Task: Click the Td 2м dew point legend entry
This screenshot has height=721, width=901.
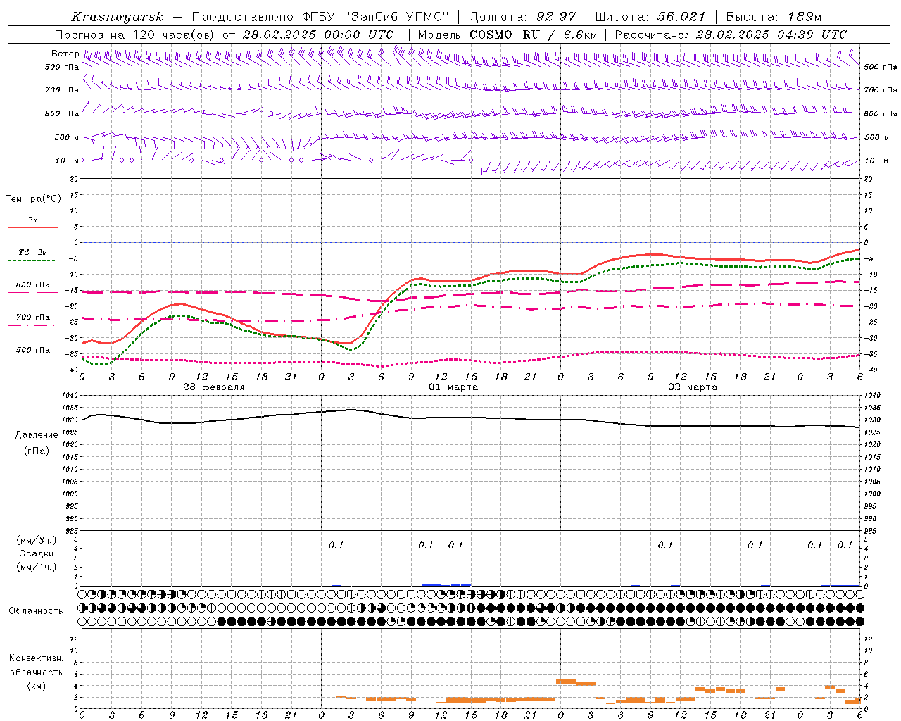Action: click(32, 252)
